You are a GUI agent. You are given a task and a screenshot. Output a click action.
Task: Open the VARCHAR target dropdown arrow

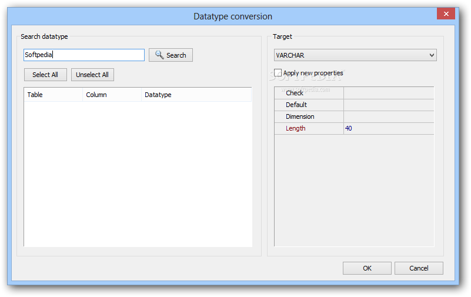(432, 55)
